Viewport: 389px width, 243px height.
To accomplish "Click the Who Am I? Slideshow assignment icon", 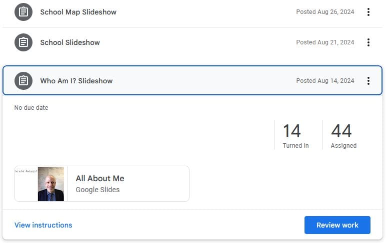I will coord(23,81).
